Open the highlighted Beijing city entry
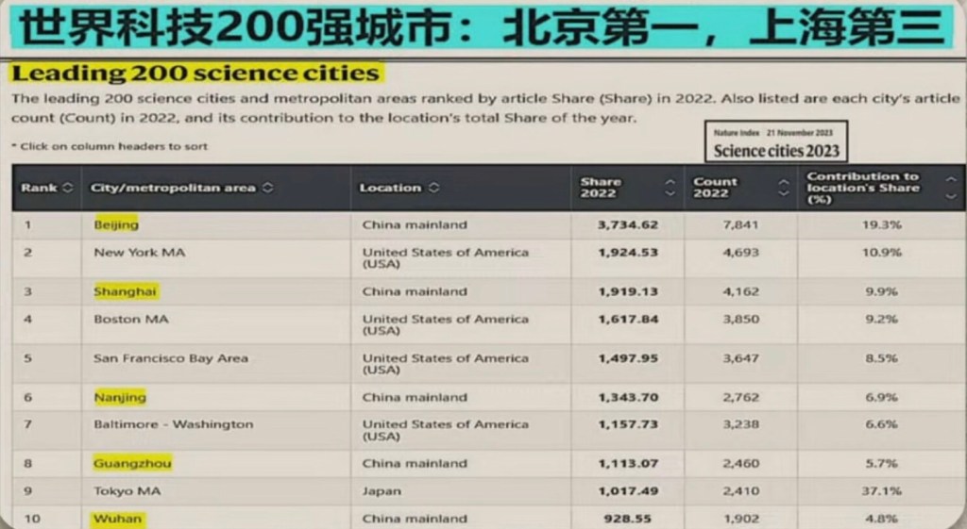 116,225
